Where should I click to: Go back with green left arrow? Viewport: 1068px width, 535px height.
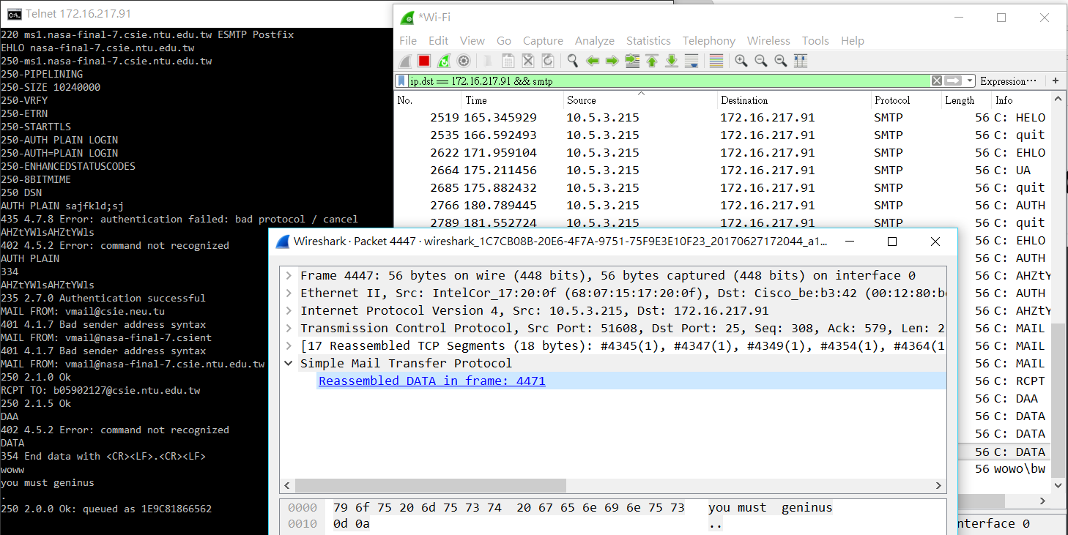coord(593,61)
